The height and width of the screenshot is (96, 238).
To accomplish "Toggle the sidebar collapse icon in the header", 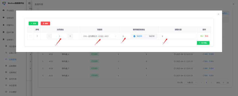I will coord(30,3).
